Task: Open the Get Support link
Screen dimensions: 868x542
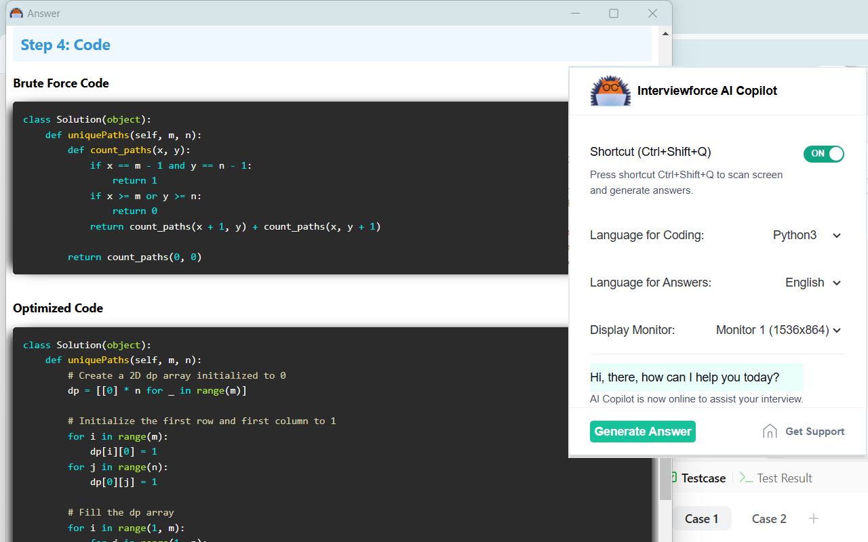Action: point(814,432)
